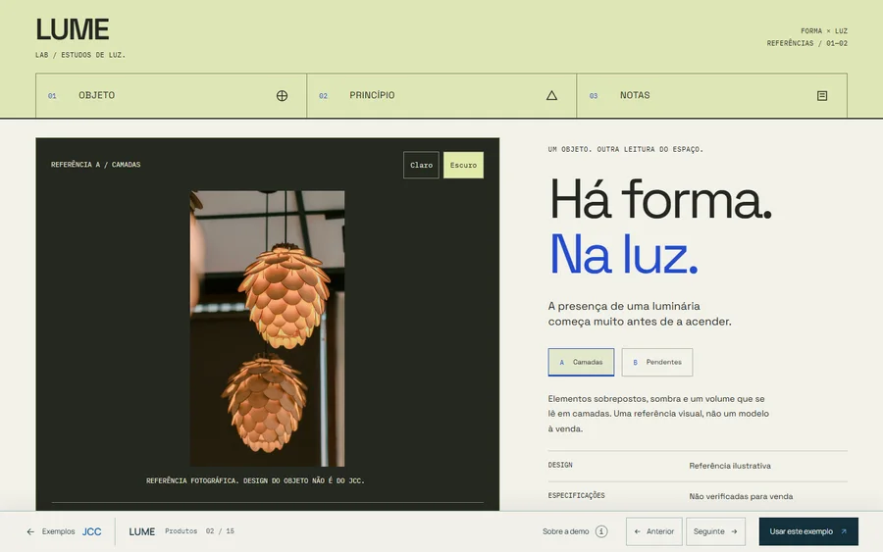Click the right arrow icon in Seguinte button
This screenshot has height=552, width=883.
pos(734,531)
